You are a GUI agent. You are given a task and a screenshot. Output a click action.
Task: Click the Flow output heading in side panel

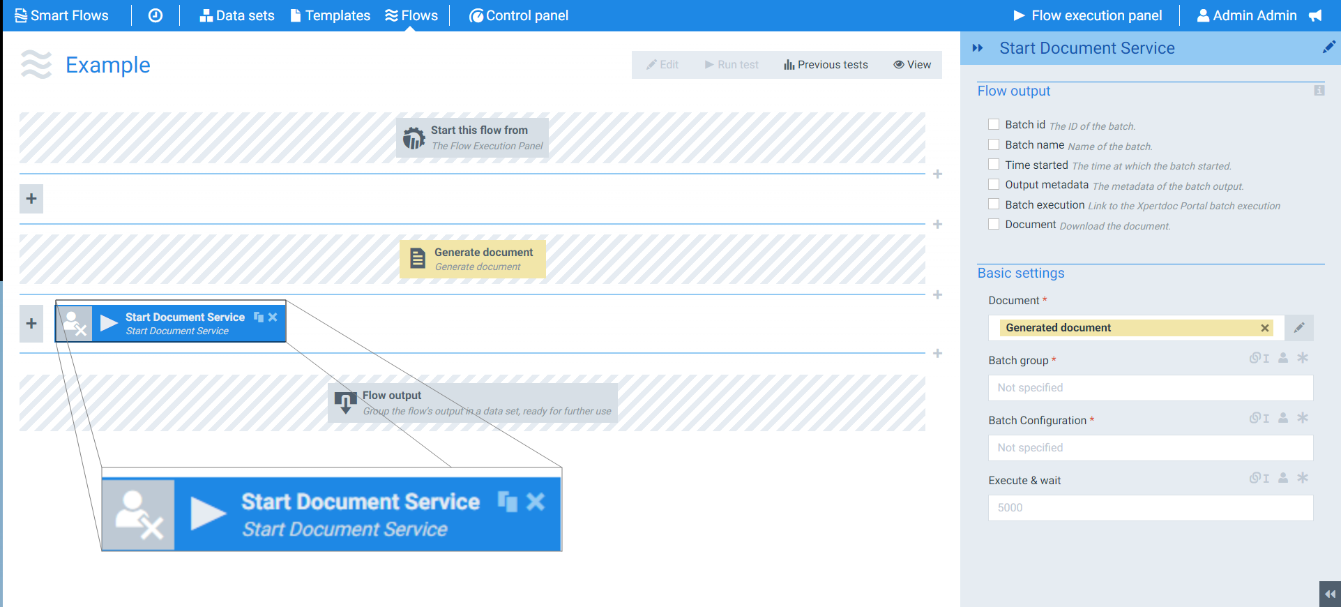(1014, 91)
